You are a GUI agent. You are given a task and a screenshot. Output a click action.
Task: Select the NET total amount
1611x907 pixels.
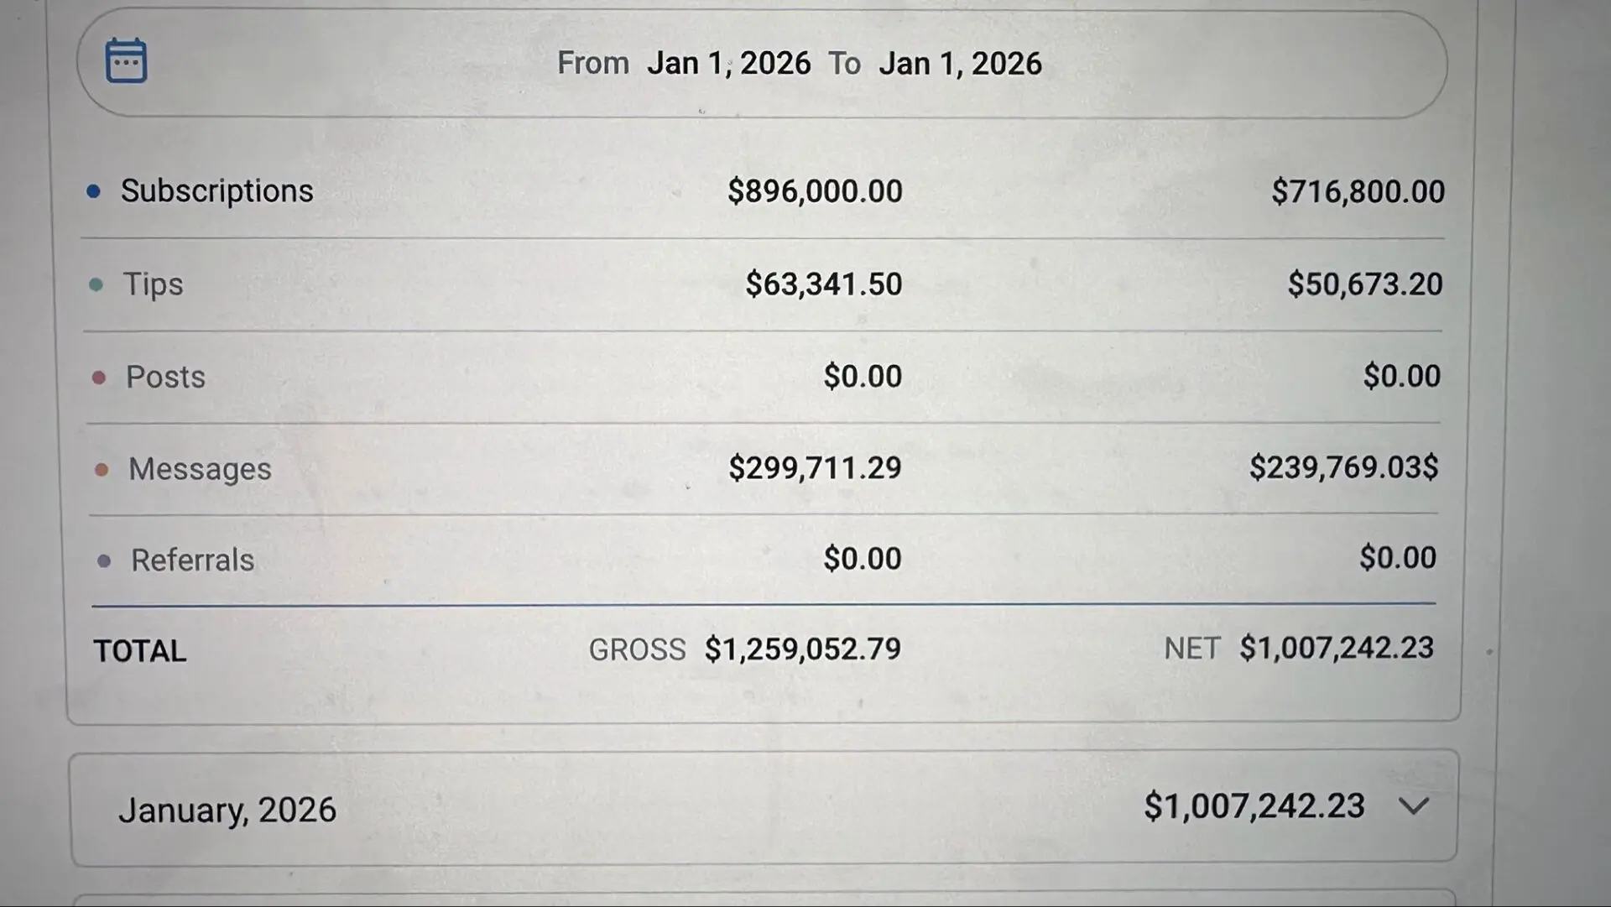click(x=1336, y=647)
